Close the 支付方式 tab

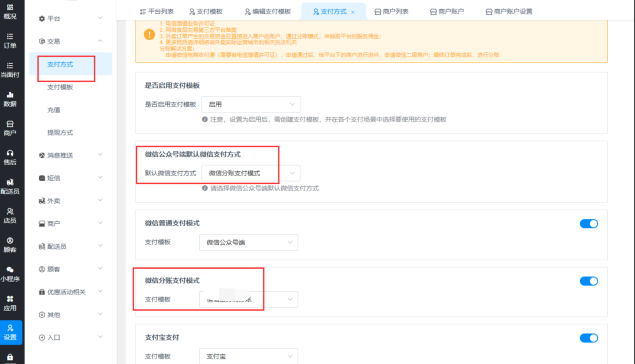point(353,12)
